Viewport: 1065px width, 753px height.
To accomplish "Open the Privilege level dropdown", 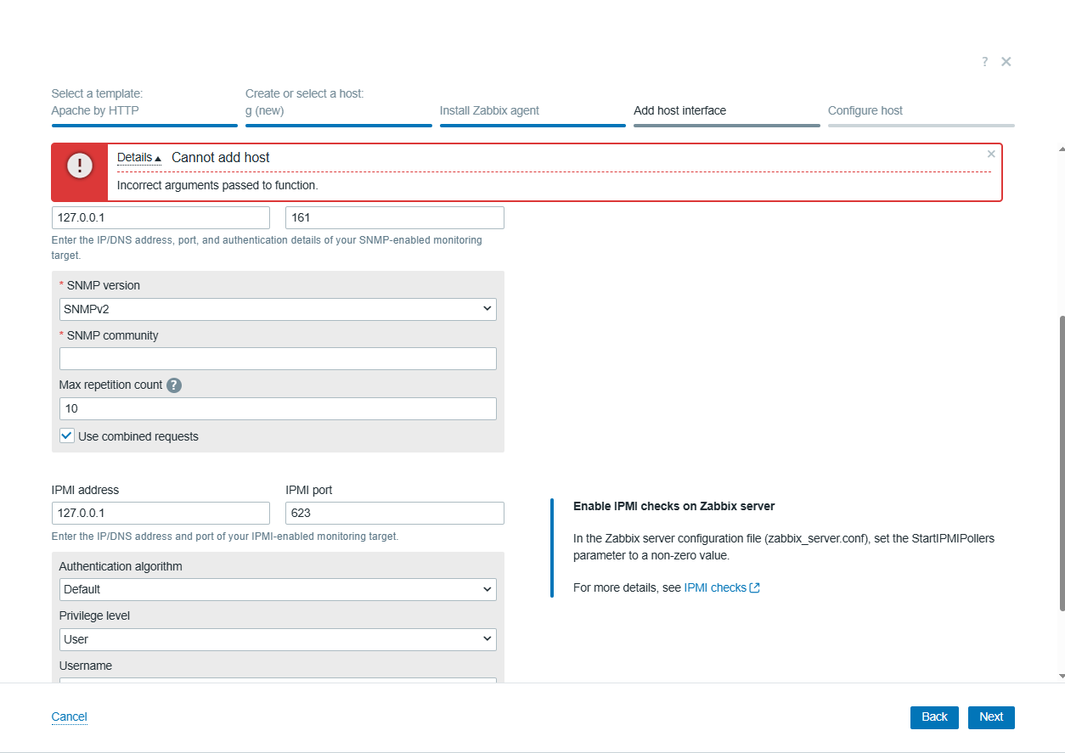I will pyautogui.click(x=278, y=639).
